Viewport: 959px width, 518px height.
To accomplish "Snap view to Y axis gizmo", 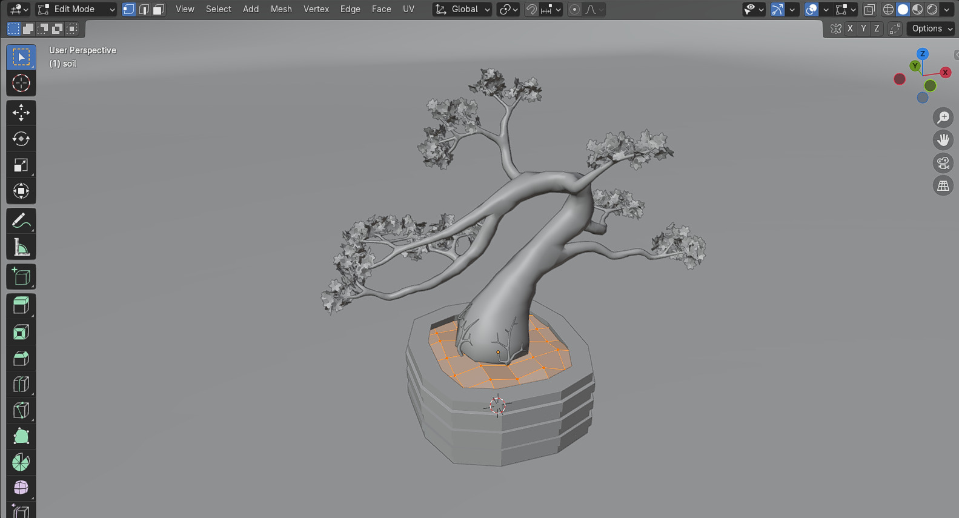I will (915, 65).
